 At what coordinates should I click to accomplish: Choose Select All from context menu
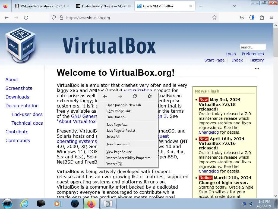[113, 137]
